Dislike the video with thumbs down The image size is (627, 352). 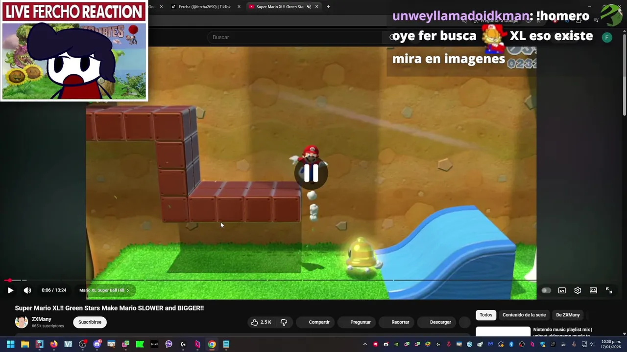[x=284, y=322]
